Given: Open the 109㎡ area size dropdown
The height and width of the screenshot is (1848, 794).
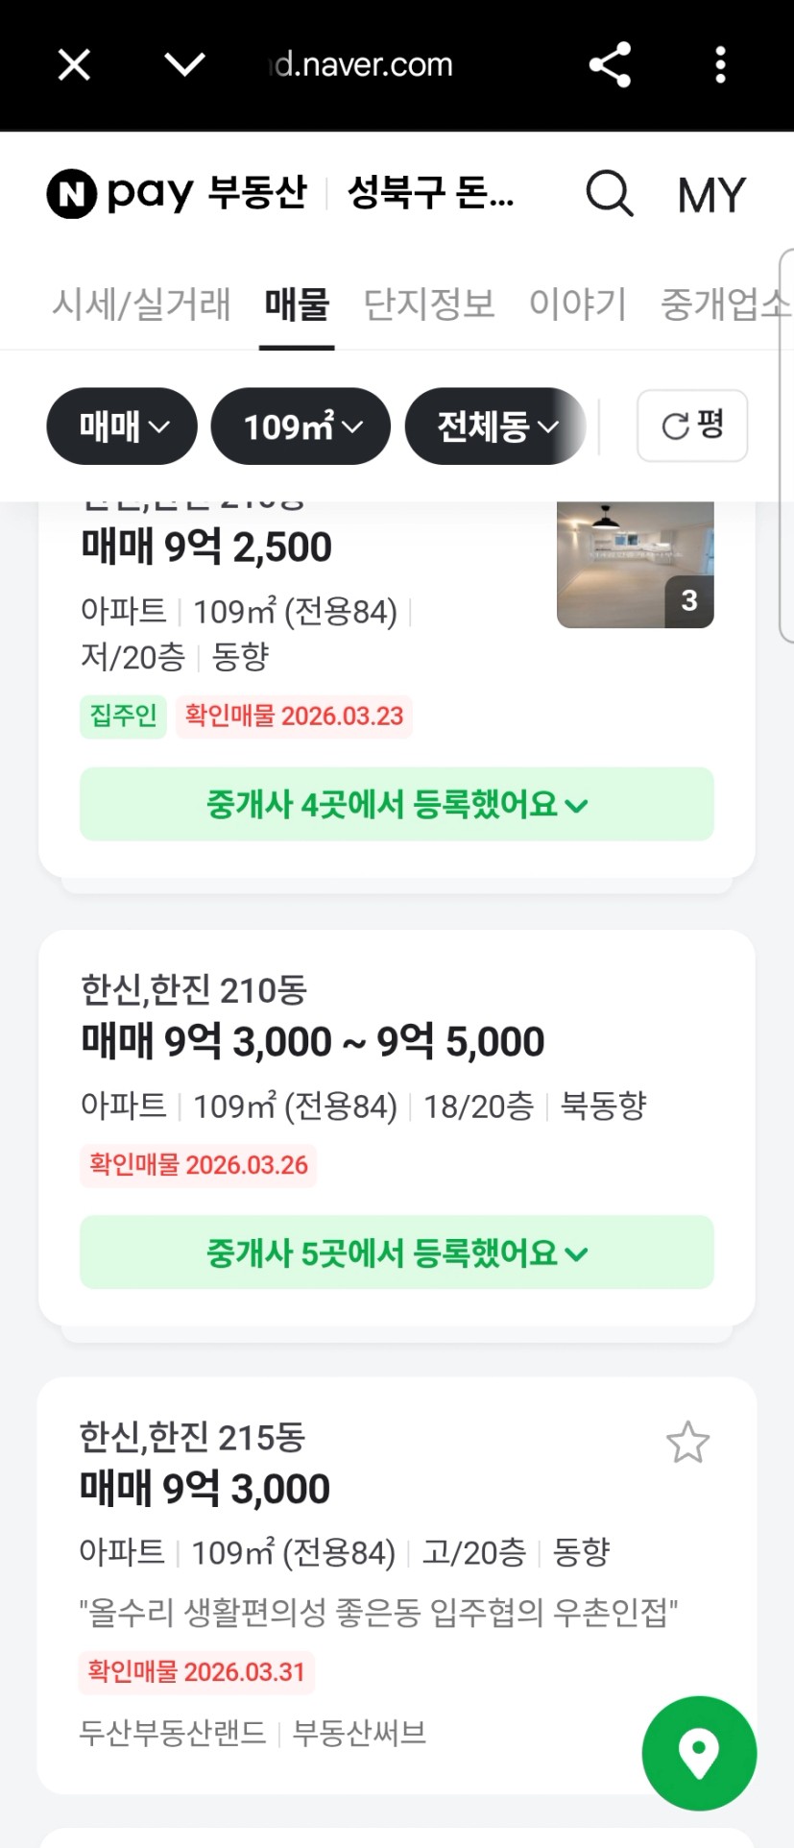Looking at the screenshot, I should 301,426.
